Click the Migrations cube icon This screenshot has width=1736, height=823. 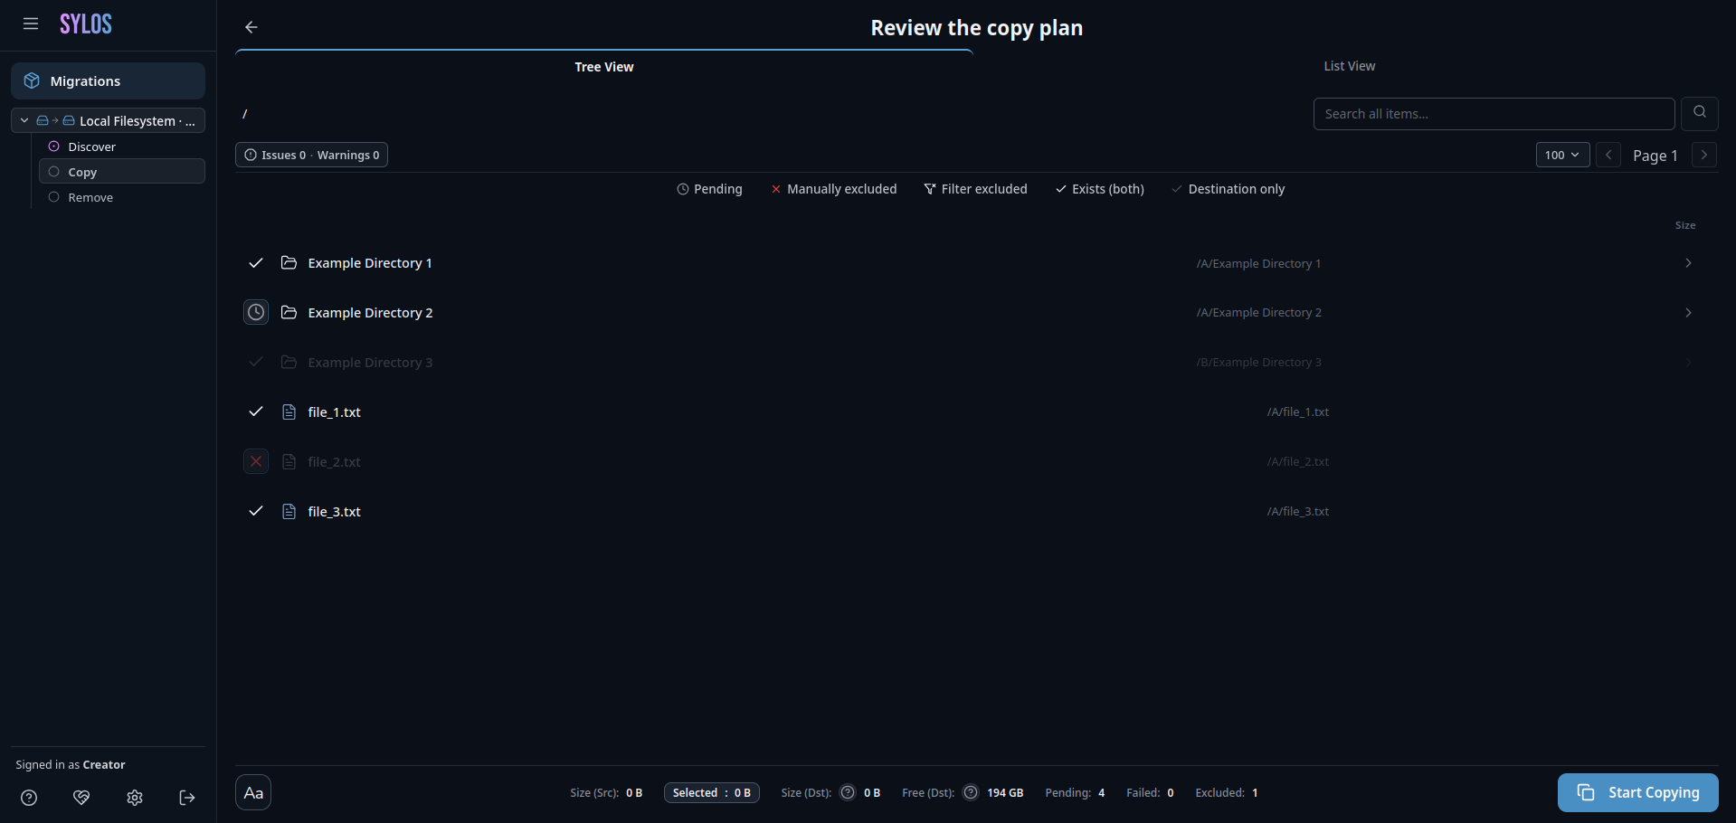pos(32,80)
